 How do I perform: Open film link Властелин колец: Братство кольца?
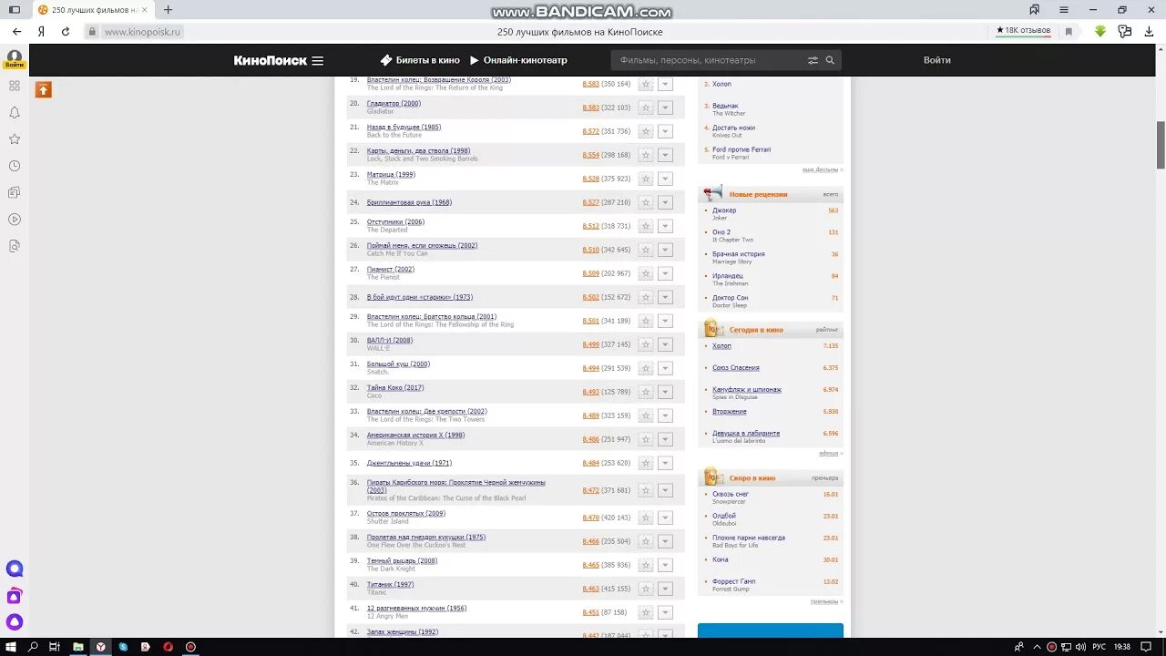click(x=432, y=316)
